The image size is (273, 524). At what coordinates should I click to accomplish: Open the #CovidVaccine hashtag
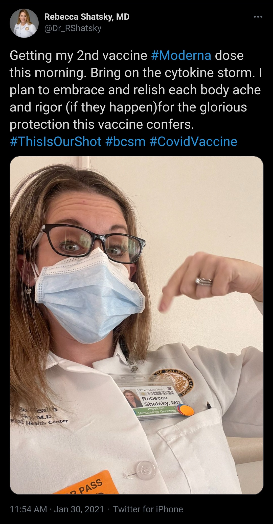coord(193,141)
